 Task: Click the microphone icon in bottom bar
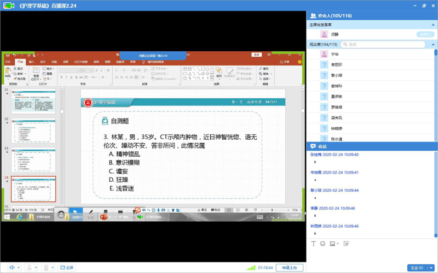29,268
